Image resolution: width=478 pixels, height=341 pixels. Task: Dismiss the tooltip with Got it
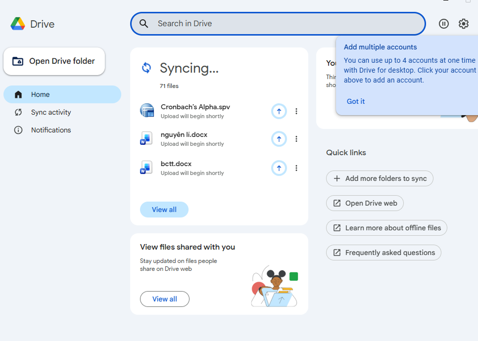[356, 101]
